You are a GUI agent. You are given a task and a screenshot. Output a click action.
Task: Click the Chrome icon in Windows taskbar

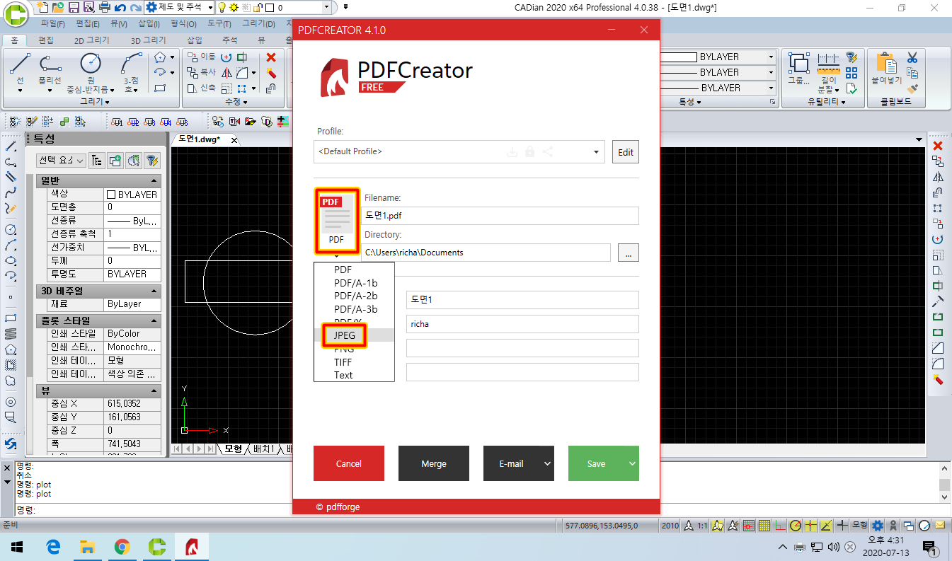122,546
